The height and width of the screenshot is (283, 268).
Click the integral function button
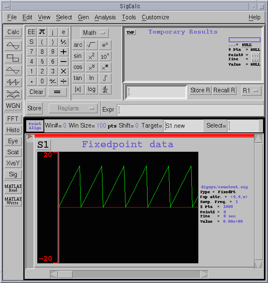[105, 78]
